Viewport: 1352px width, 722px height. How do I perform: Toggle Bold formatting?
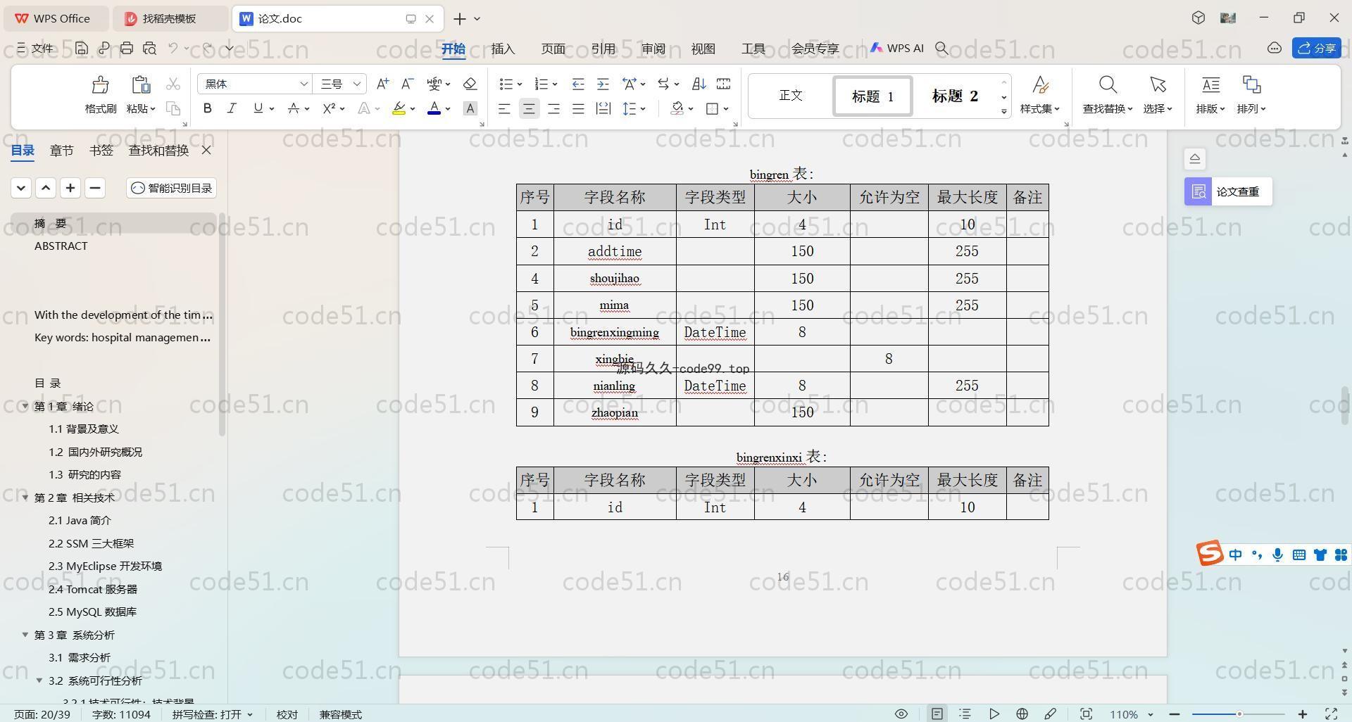pyautogui.click(x=207, y=108)
